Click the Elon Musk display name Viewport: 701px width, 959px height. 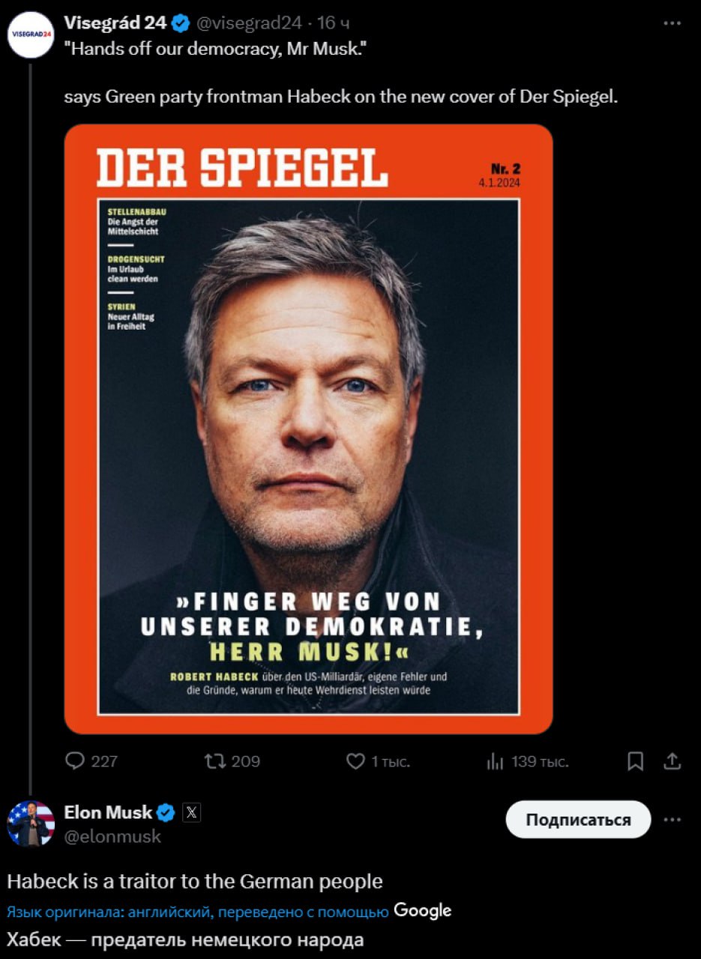[x=108, y=813]
